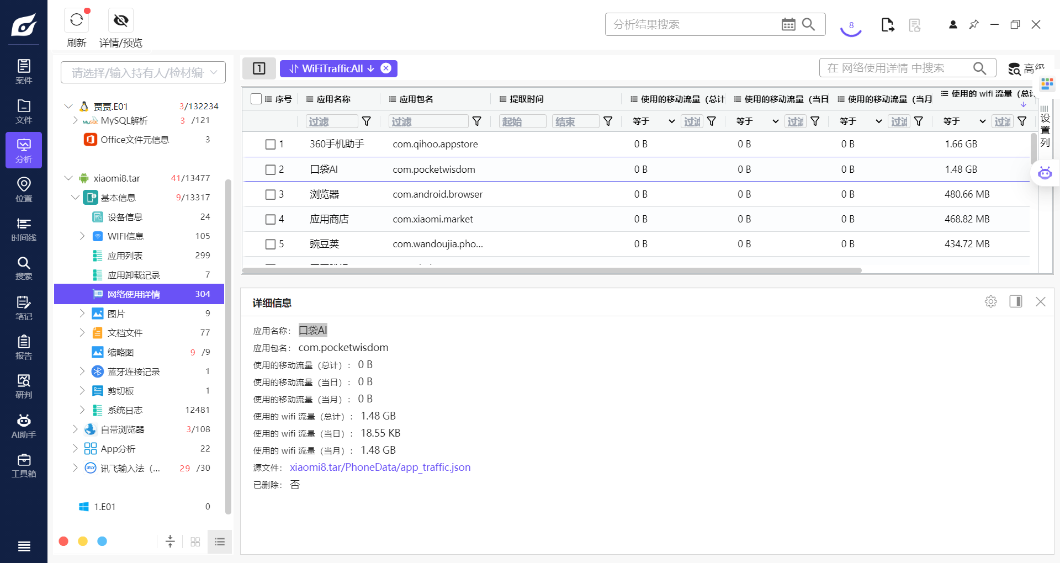Toggle the 详情/预览 eye icon
Viewport: 1060px width, 563px height.
coord(121,20)
